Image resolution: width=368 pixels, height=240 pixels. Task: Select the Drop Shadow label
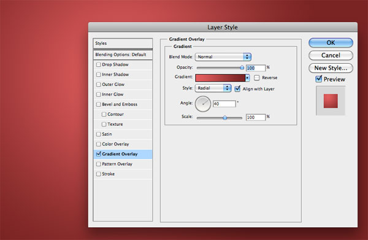115,64
